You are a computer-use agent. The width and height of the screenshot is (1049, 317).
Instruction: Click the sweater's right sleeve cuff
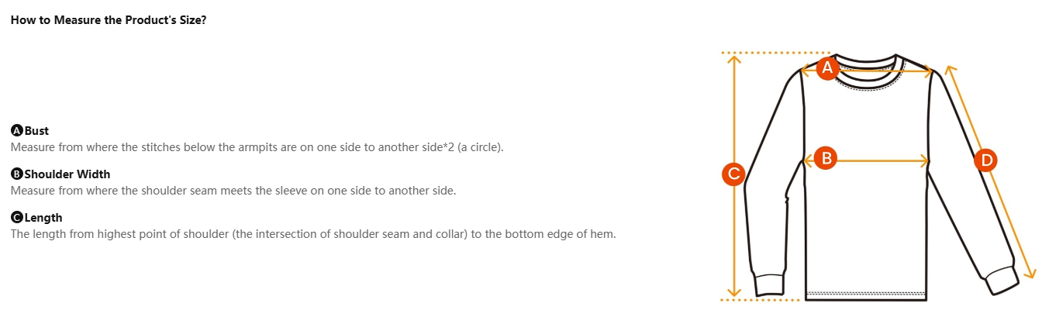point(1004,280)
